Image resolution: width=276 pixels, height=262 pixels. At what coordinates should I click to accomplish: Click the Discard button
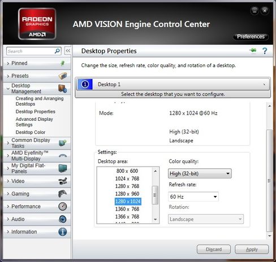pyautogui.click(x=214, y=250)
